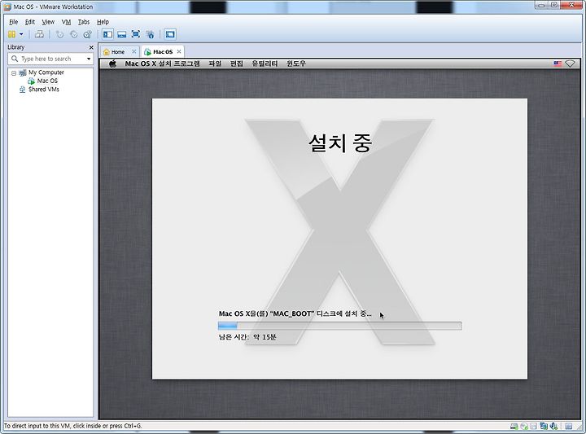Click the installation progress bar
This screenshot has height=434, width=586.
pyautogui.click(x=339, y=326)
